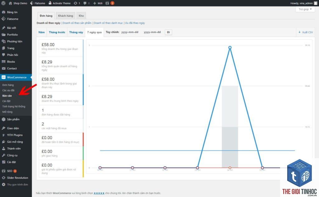
Task: Click Flatsome sidebar diamond icon
Action: coord(3,19)
